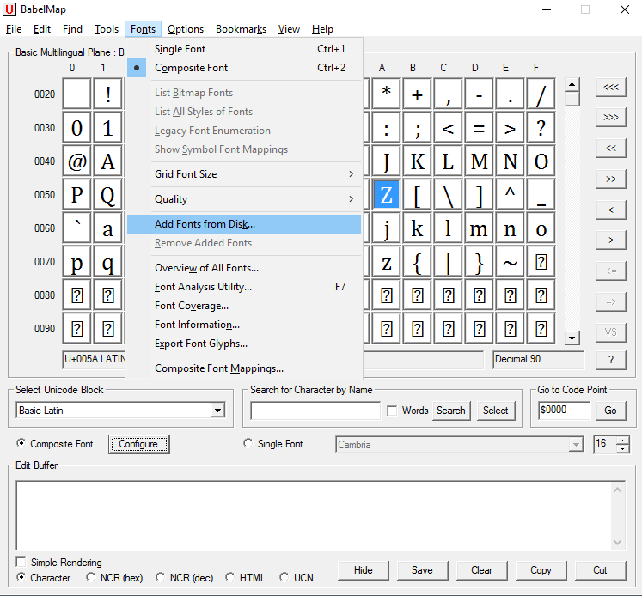Select the tilde ~ character cell
Image resolution: width=642 pixels, height=596 pixels.
pyautogui.click(x=511, y=262)
